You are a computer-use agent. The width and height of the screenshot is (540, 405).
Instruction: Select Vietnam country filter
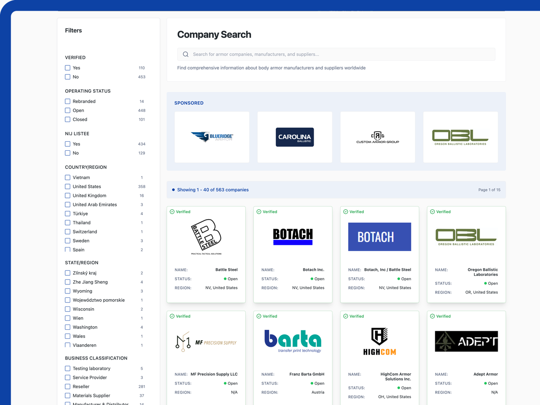pos(67,177)
